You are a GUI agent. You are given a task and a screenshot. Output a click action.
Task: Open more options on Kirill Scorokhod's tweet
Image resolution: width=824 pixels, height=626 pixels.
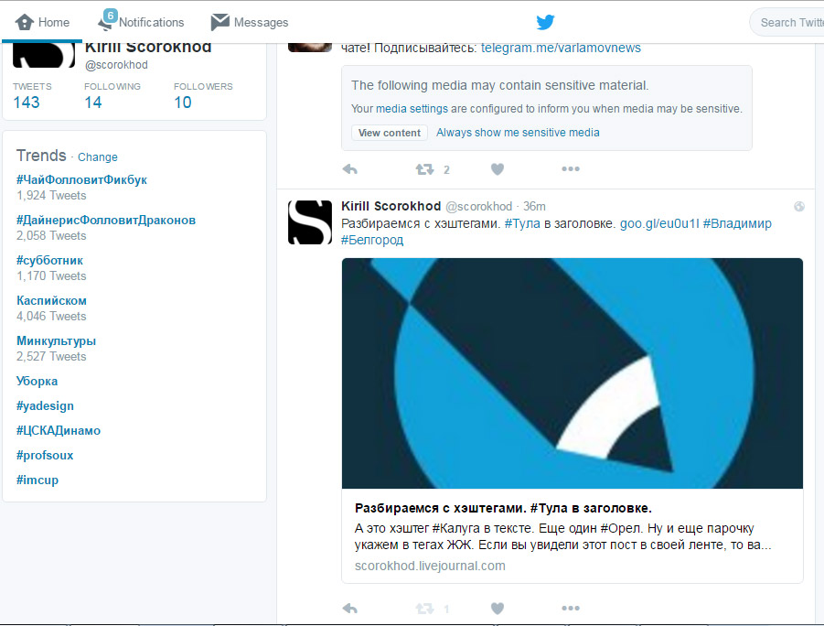point(571,608)
